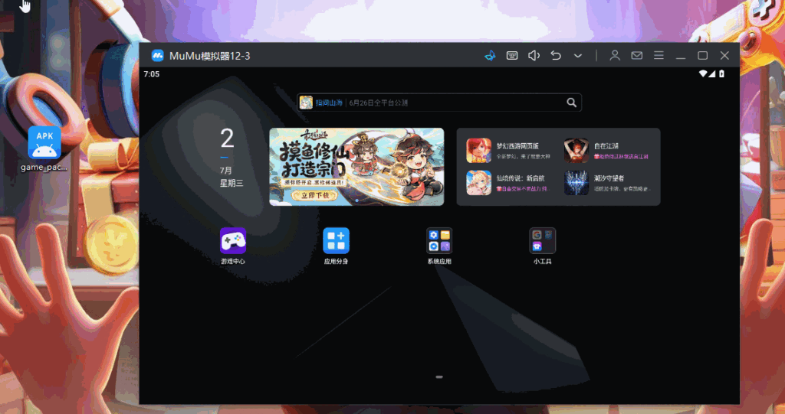
Task: Open the hamburger menu in title bar
Action: point(659,56)
